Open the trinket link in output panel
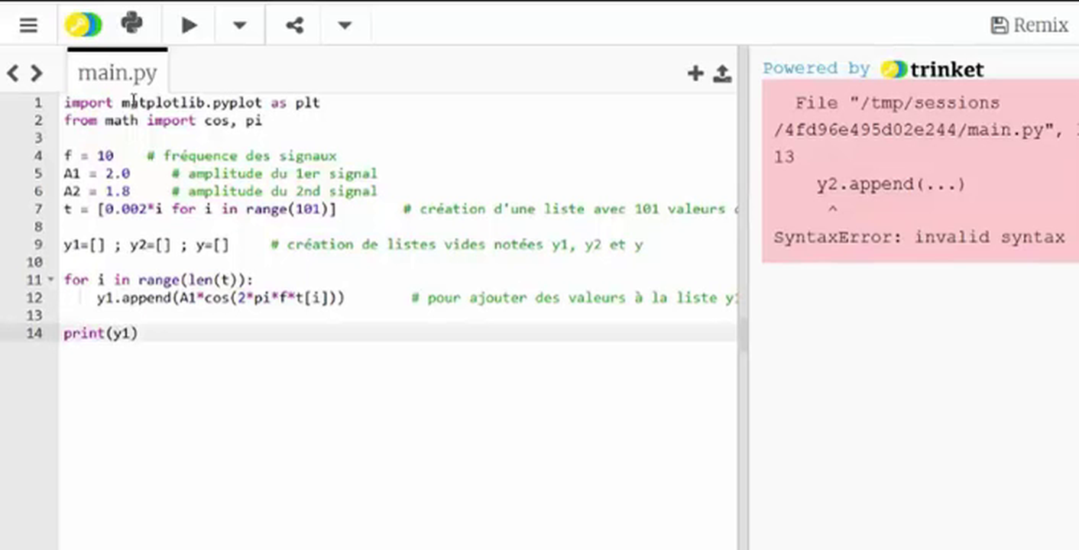This screenshot has height=550, width=1079. click(932, 70)
